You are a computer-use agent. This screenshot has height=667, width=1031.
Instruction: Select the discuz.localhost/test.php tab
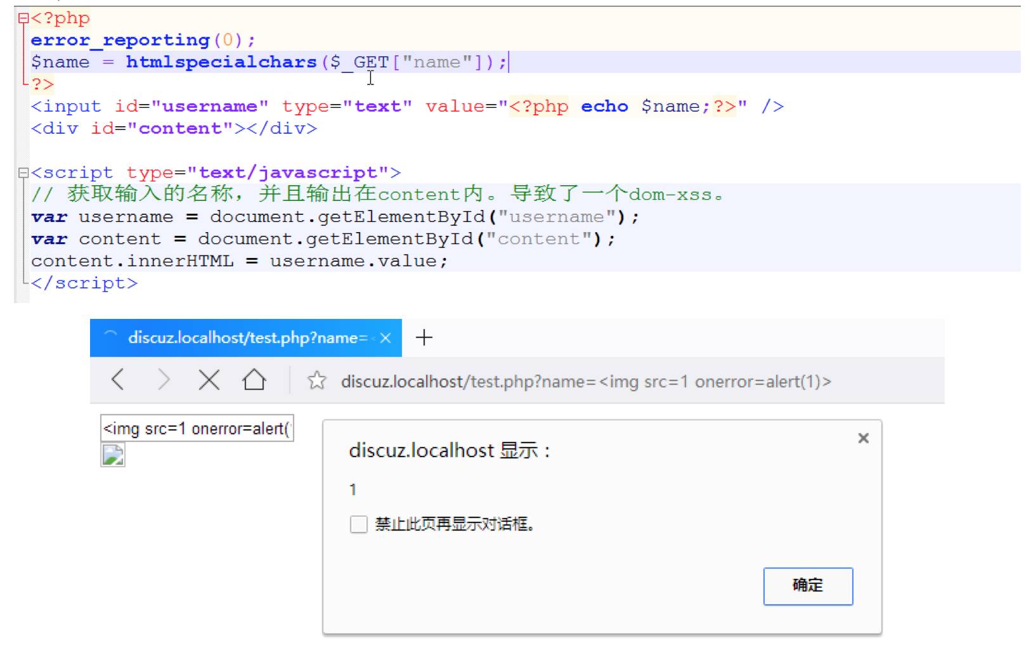[246, 338]
